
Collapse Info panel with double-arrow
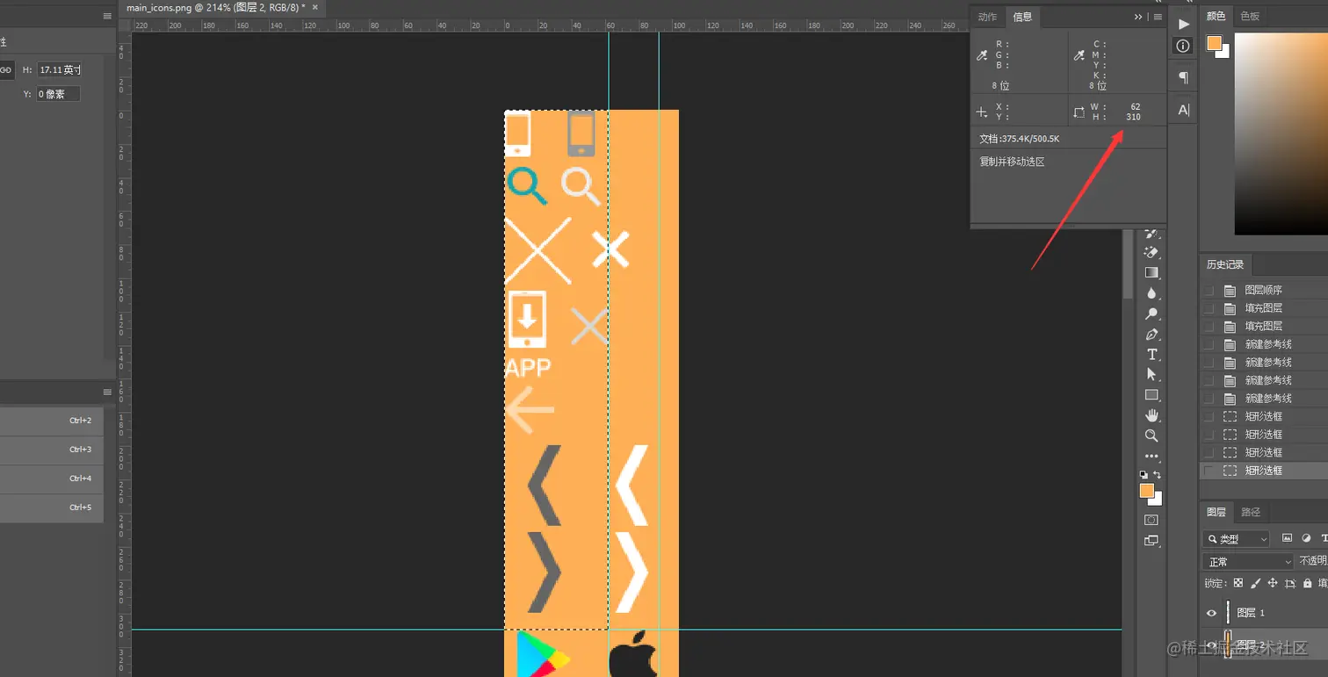tap(1138, 17)
